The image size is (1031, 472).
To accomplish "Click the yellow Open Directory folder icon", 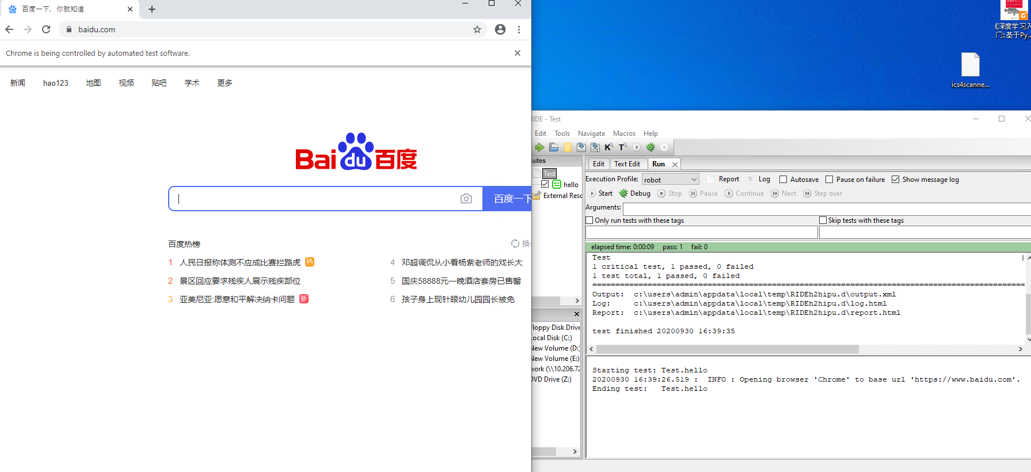I will pyautogui.click(x=568, y=147).
